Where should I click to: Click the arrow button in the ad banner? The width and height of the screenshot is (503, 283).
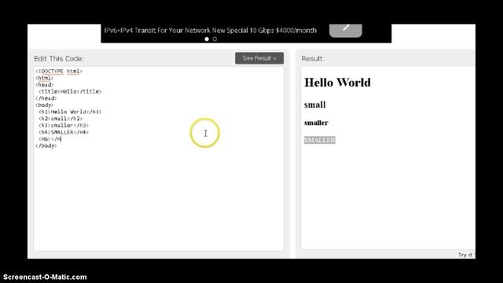click(346, 30)
